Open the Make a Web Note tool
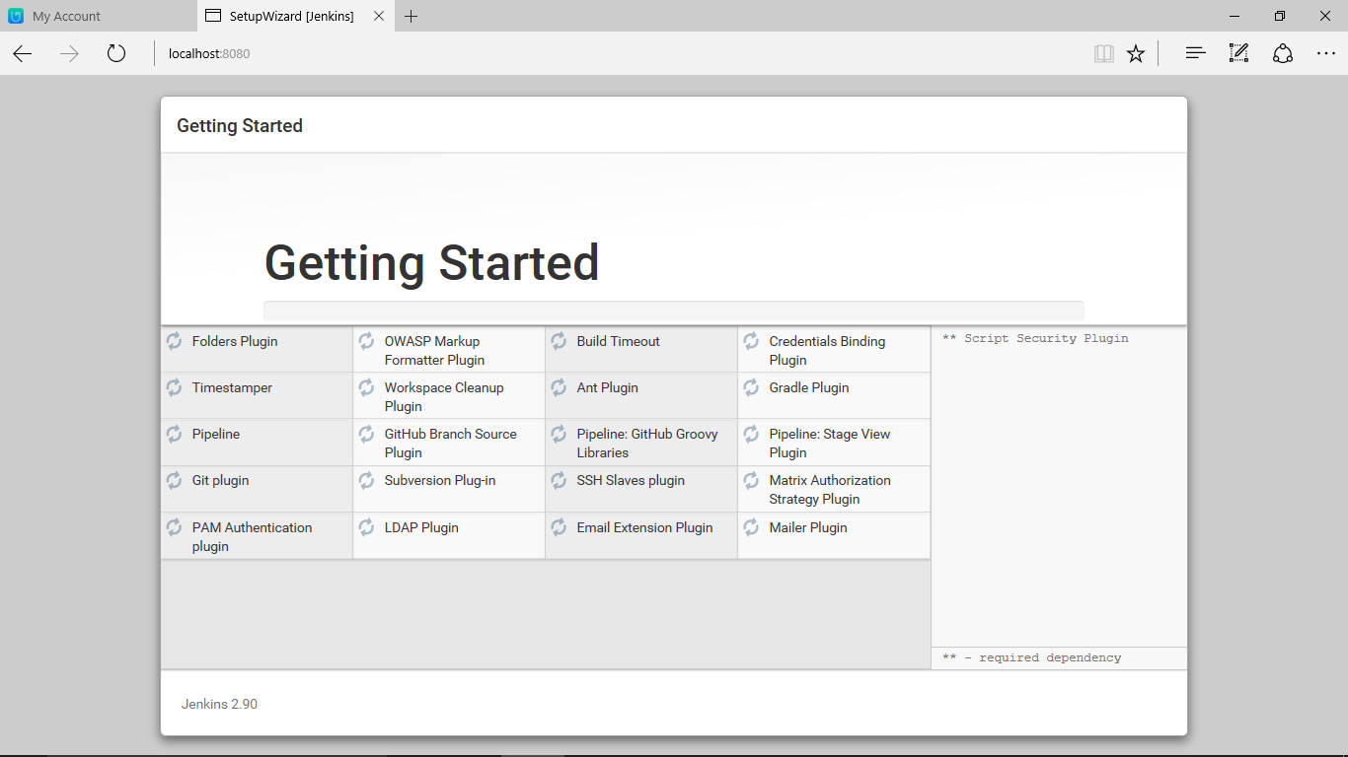This screenshot has height=757, width=1348. [1238, 53]
